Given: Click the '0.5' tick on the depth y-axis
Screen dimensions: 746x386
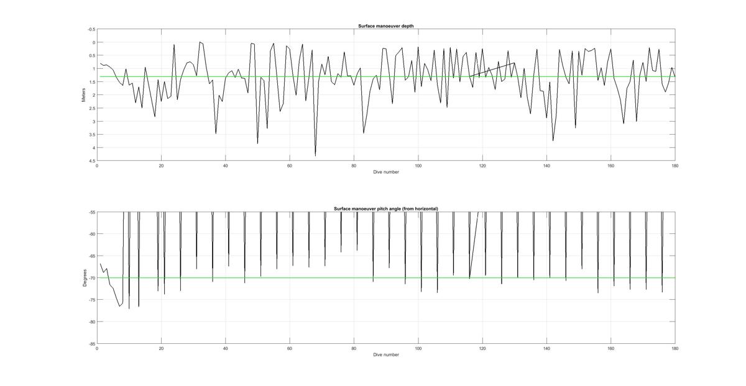Looking at the screenshot, I should click(x=93, y=56).
